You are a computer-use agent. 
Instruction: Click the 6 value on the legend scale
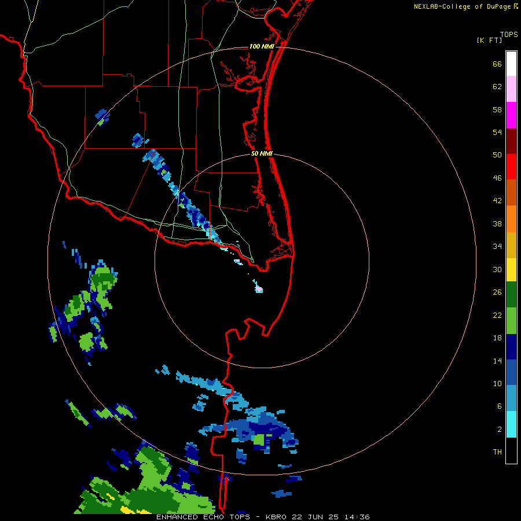[500, 406]
